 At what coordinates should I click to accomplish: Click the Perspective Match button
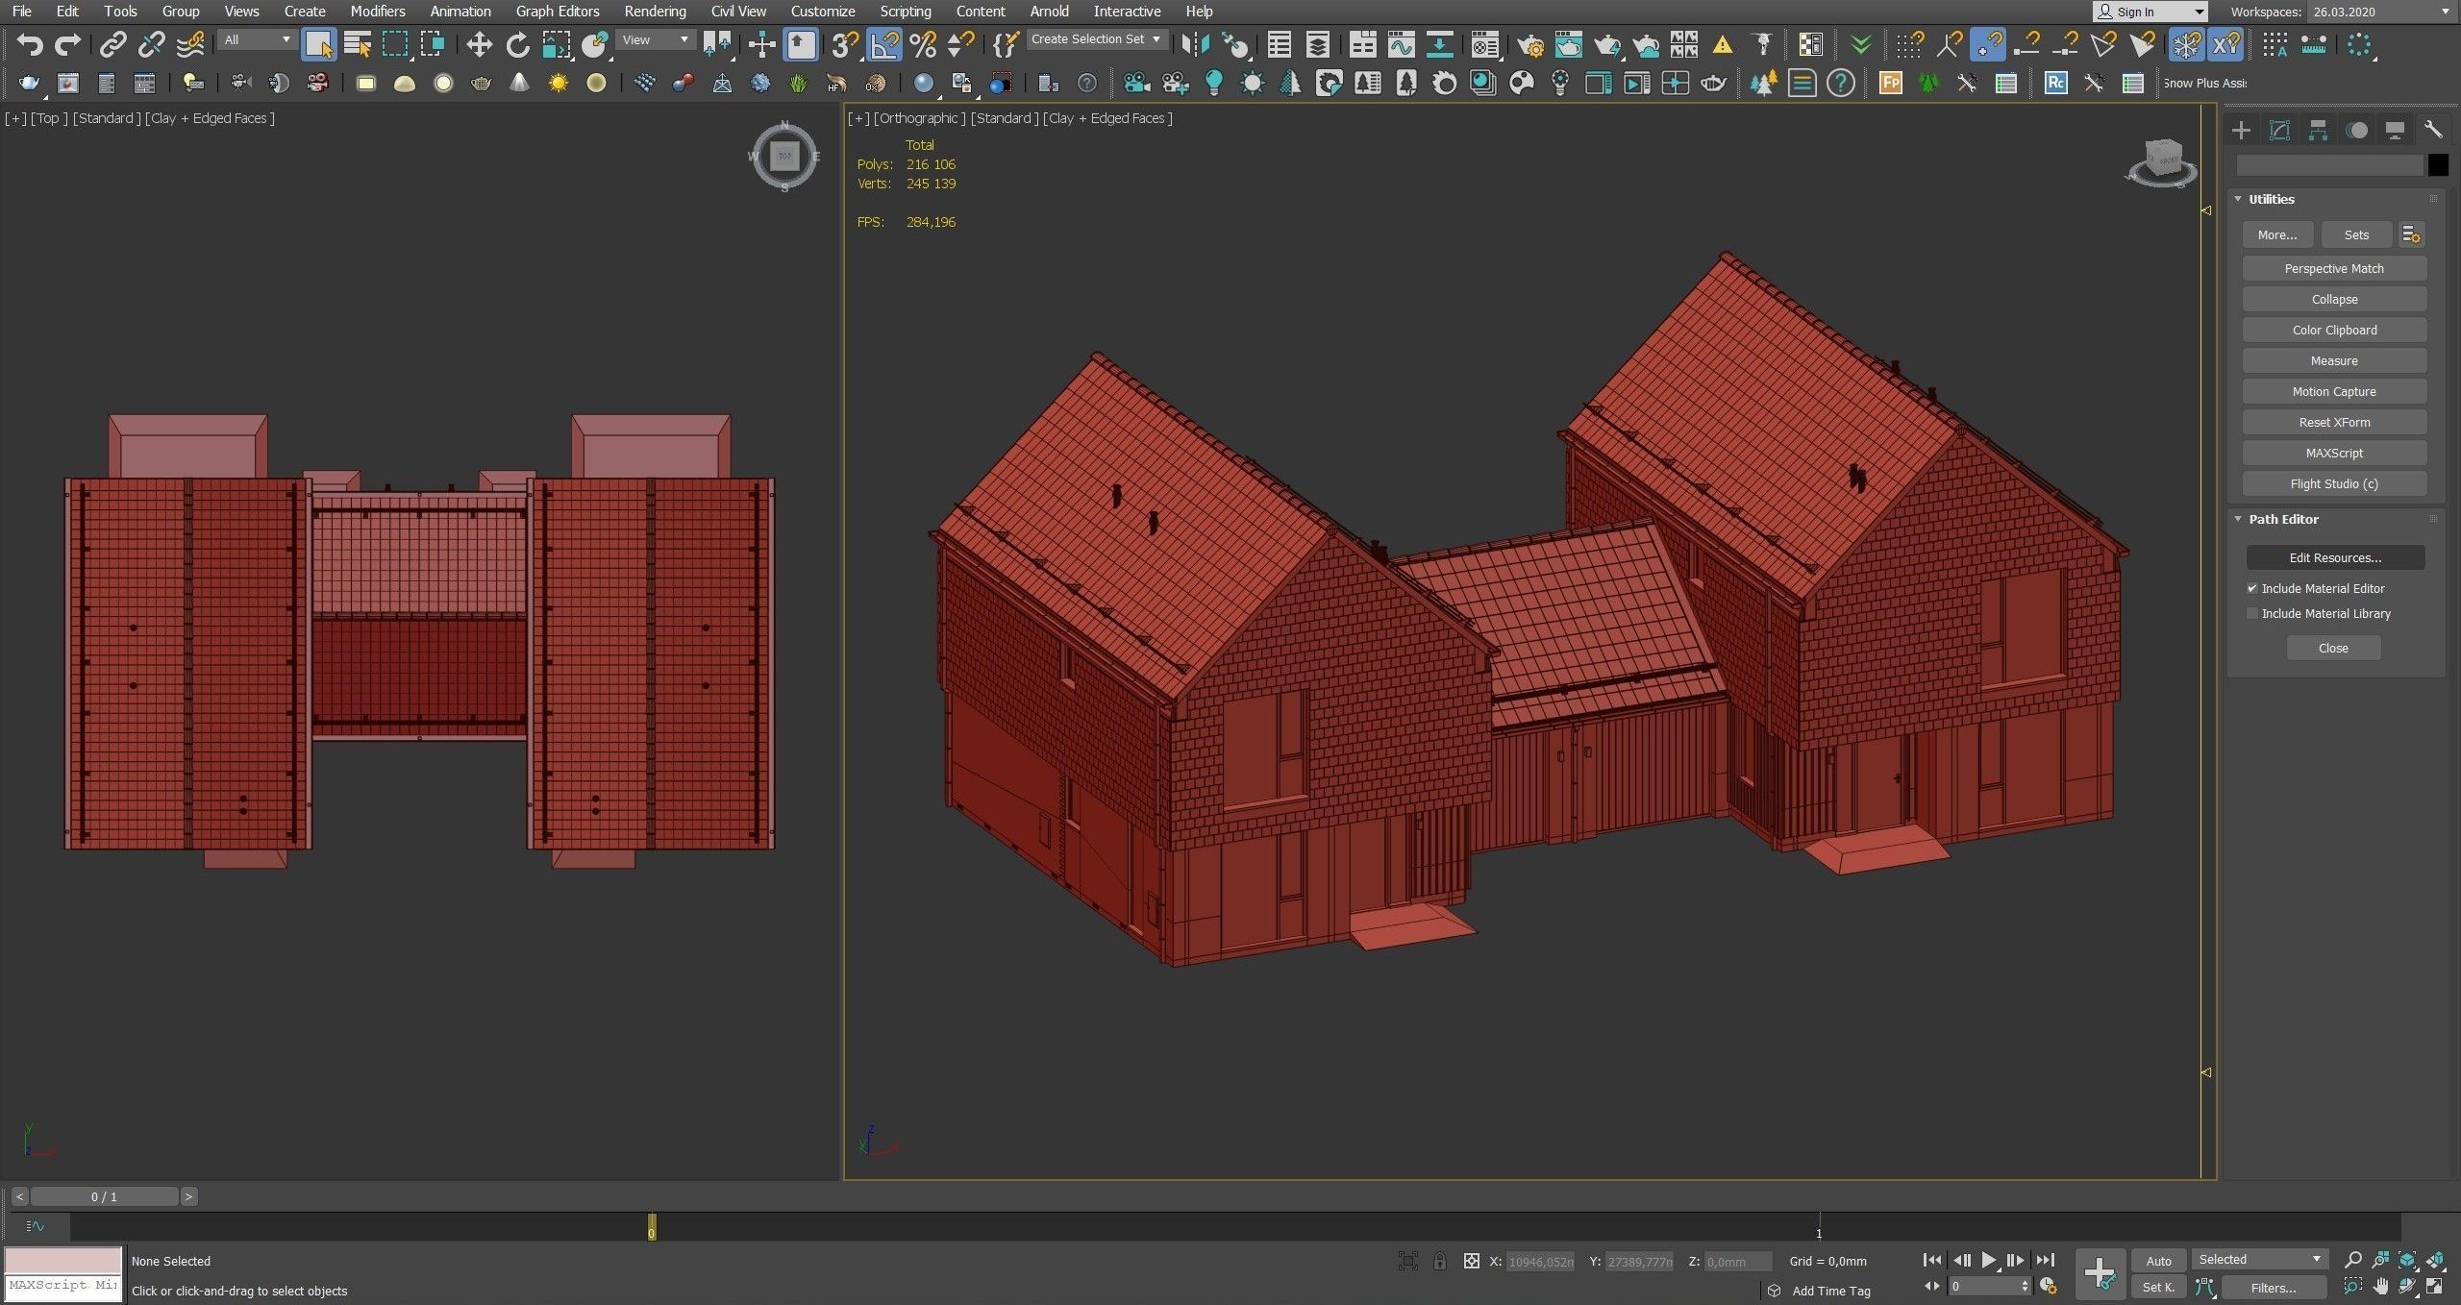click(2334, 269)
